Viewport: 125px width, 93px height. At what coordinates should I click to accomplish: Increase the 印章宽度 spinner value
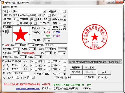18,19
